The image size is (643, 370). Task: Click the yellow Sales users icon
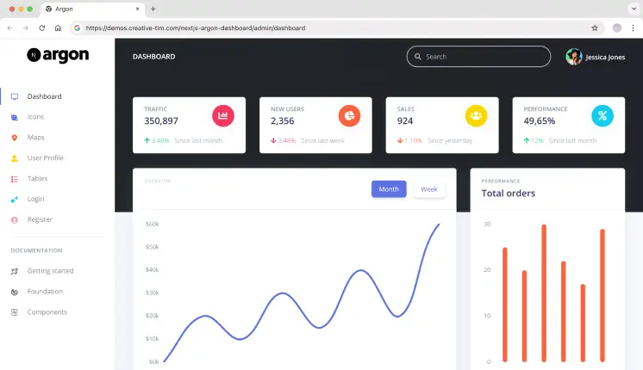[x=476, y=115]
